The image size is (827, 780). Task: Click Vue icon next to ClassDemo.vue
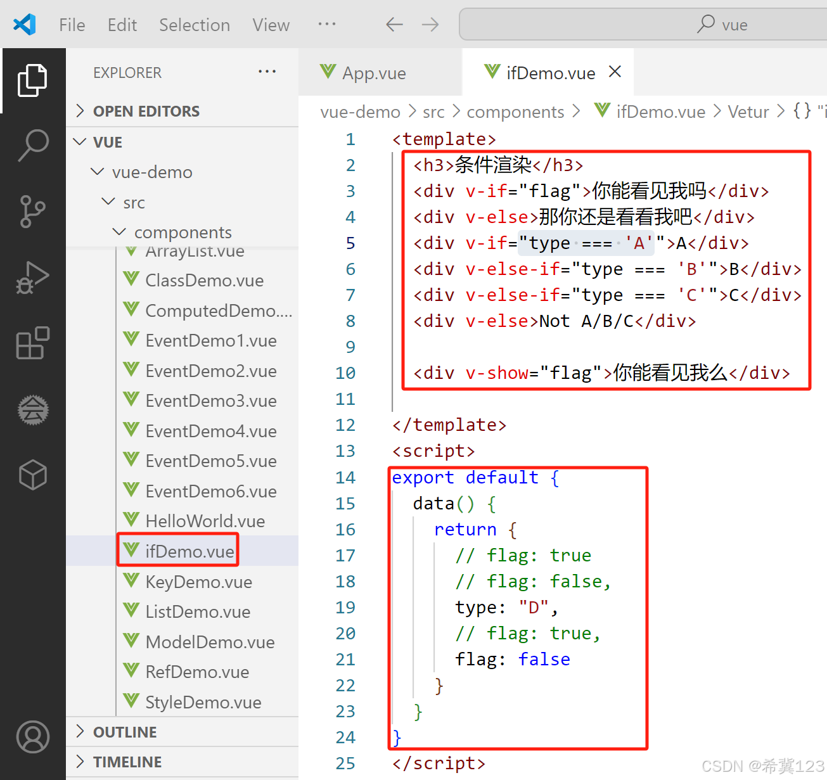pos(131,279)
